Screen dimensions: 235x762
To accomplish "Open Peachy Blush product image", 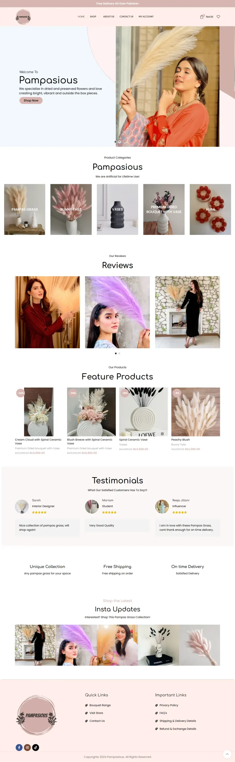I will coord(195,412).
